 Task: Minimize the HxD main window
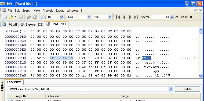pyautogui.click(x=187, y=4)
